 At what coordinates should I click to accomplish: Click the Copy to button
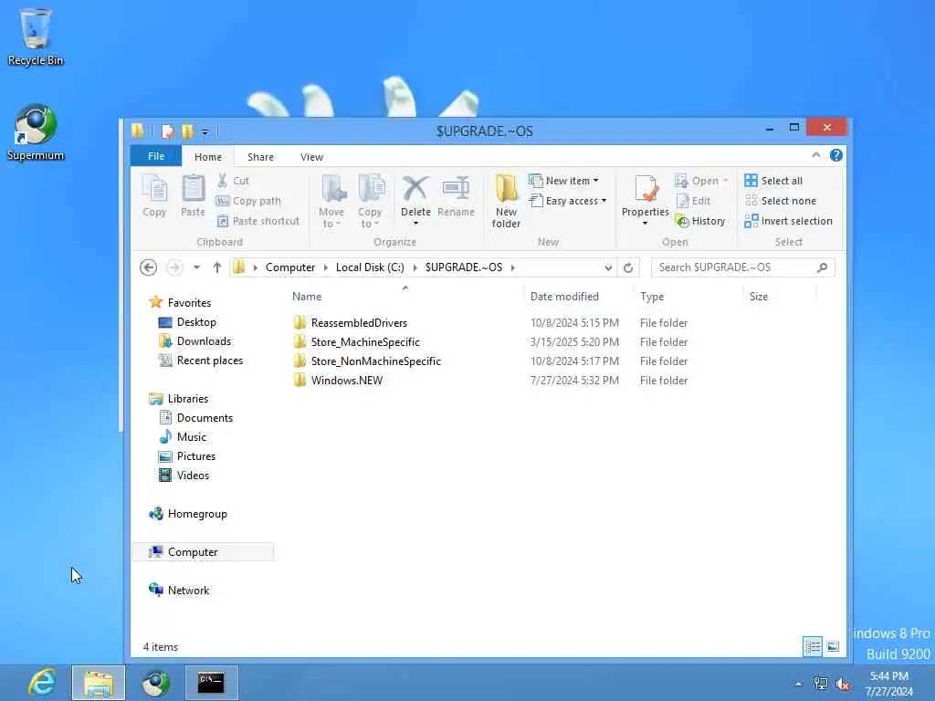point(370,202)
